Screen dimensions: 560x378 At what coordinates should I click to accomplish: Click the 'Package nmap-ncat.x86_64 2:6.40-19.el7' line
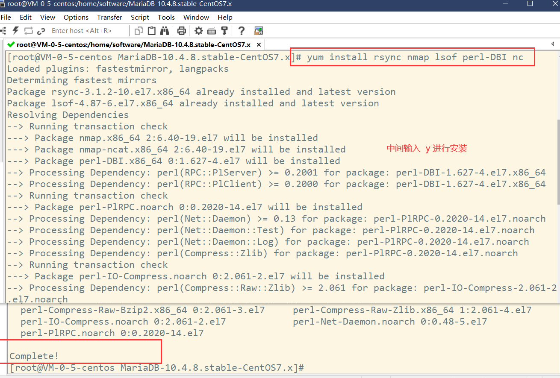point(177,149)
